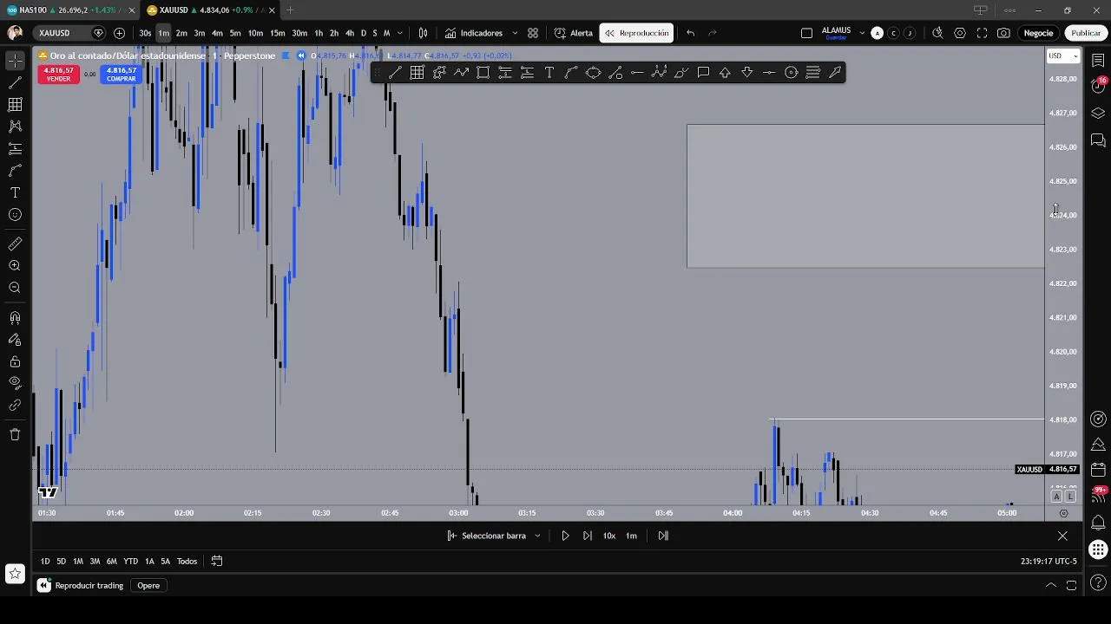Viewport: 1111px width, 624px height.
Task: Click the Alerta button
Action: [574, 33]
